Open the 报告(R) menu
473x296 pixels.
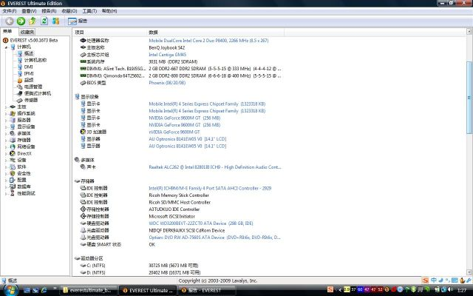(x=49, y=11)
